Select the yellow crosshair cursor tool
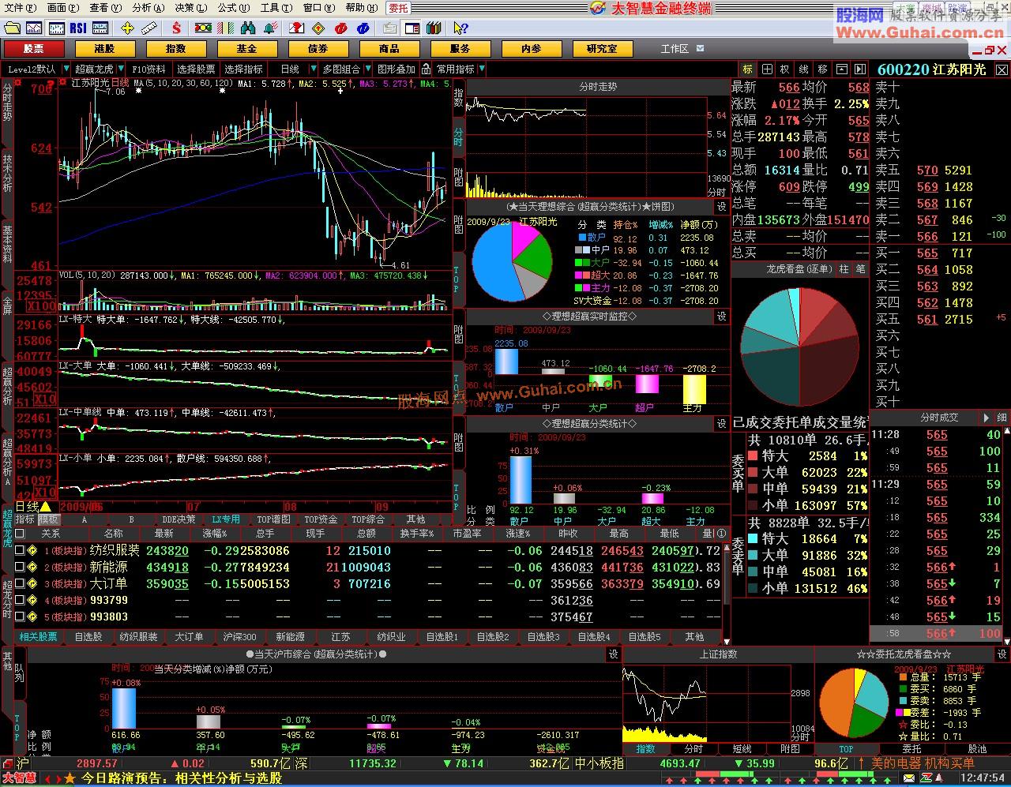Viewport: 1011px width, 787px height. click(127, 28)
